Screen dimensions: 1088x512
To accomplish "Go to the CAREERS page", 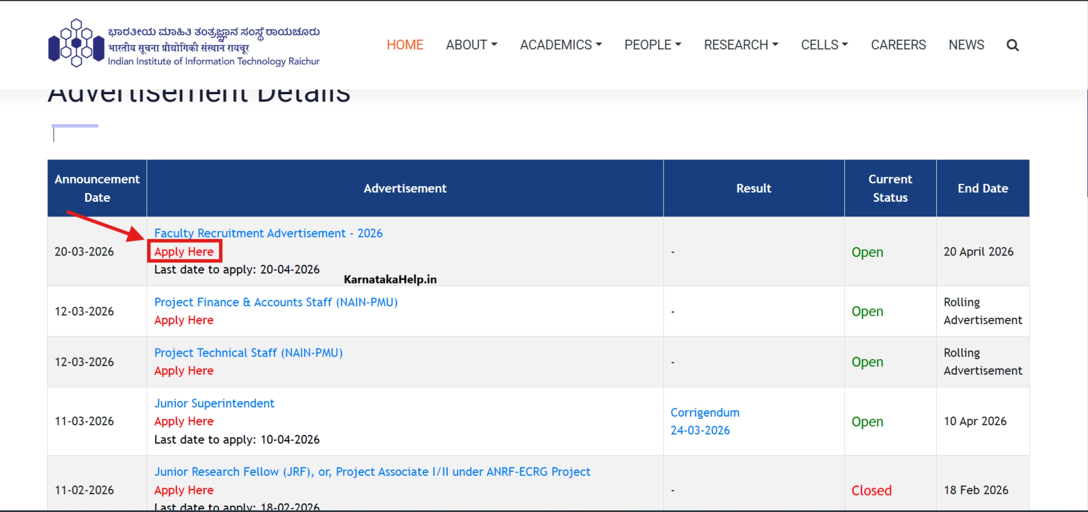I will point(898,45).
